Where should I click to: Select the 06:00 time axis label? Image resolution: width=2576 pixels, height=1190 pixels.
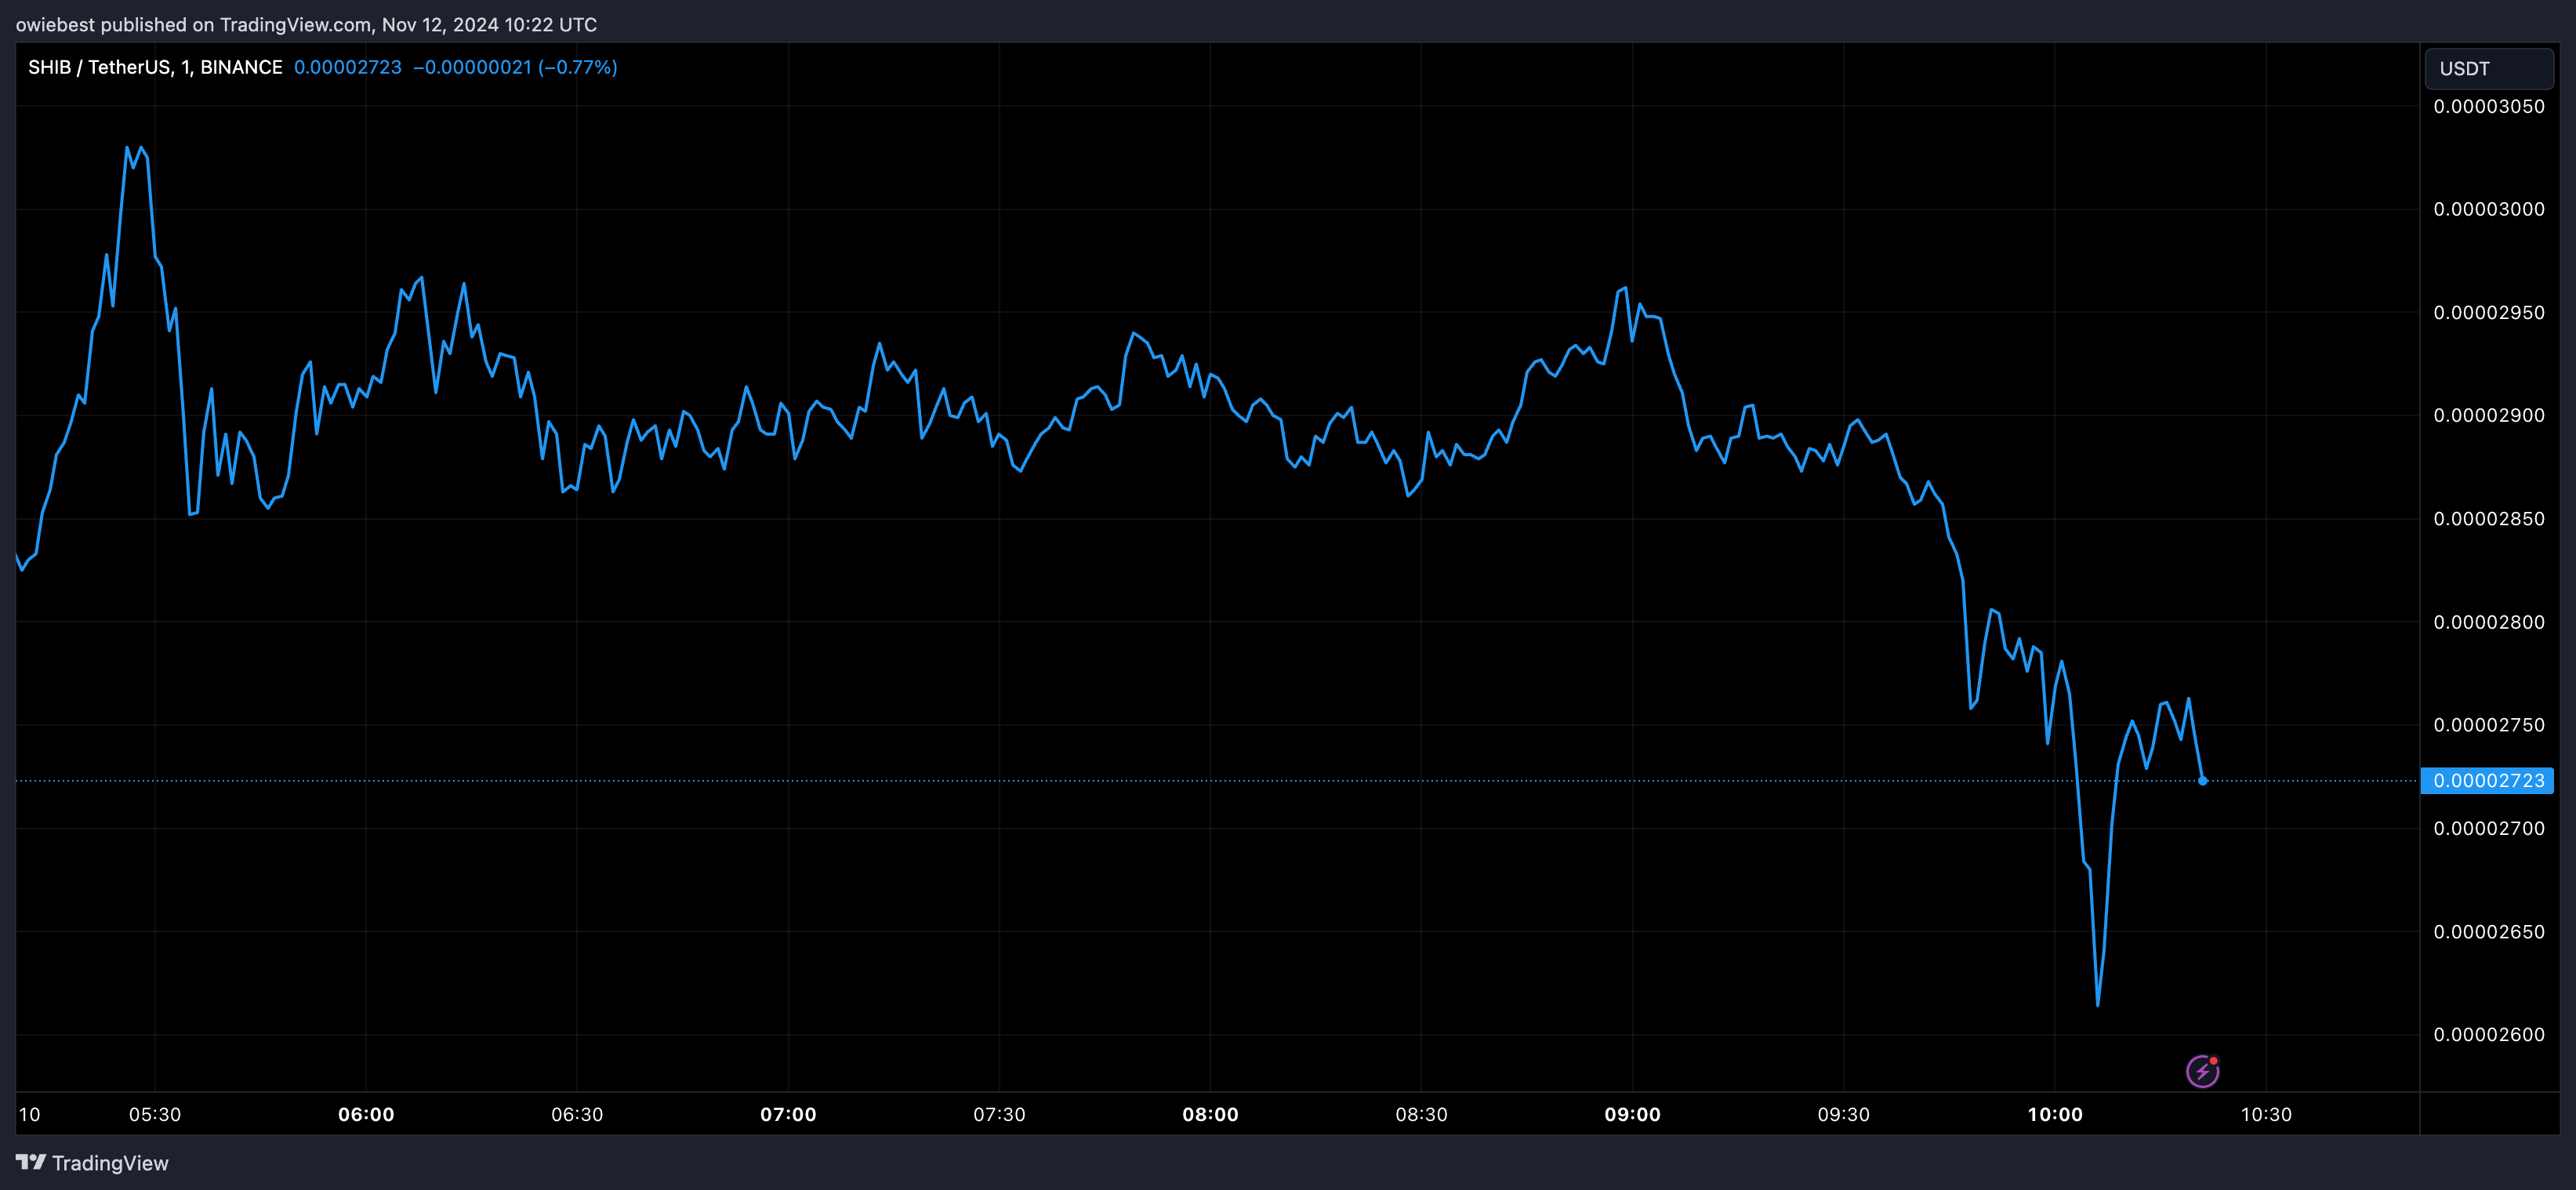(366, 1114)
